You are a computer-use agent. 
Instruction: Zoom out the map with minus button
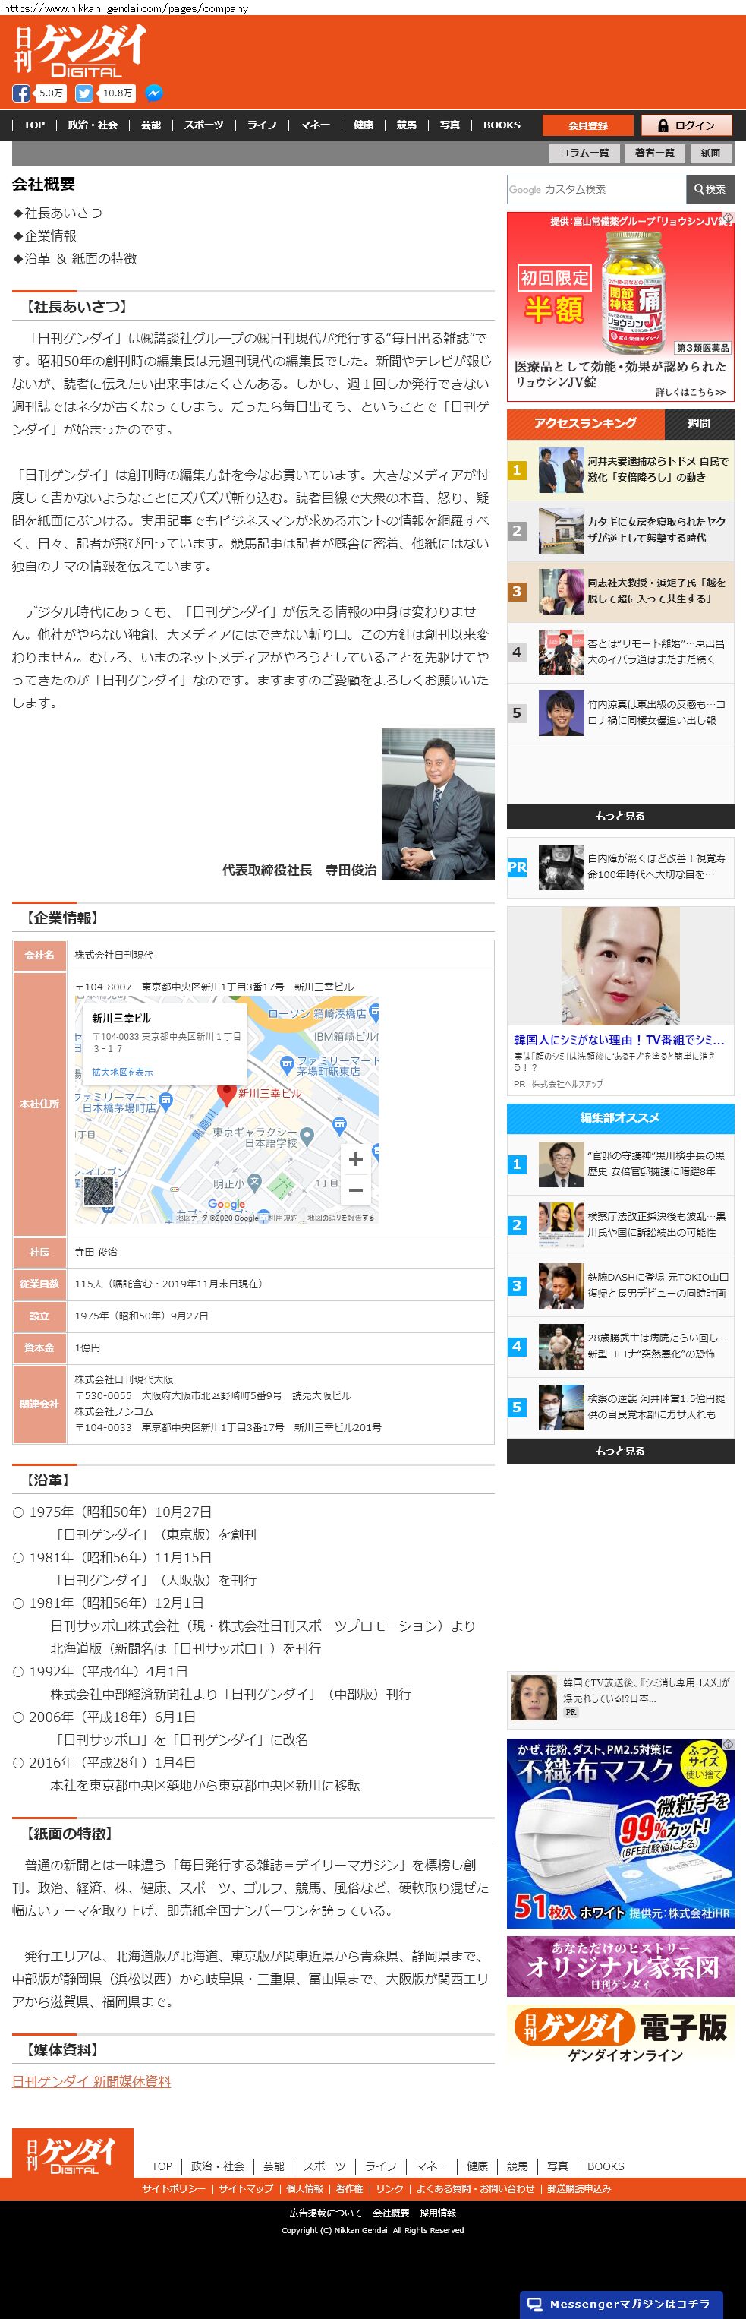[x=355, y=1190]
